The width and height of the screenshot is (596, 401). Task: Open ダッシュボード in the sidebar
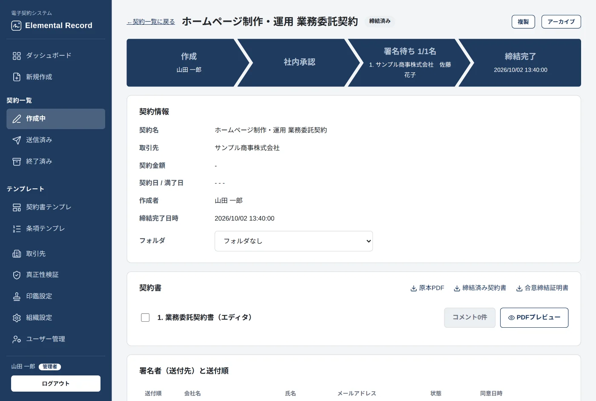[56, 56]
